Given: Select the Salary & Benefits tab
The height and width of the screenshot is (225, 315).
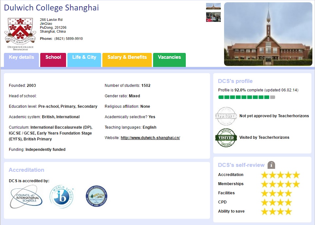Looking at the screenshot, I should coord(127,60).
